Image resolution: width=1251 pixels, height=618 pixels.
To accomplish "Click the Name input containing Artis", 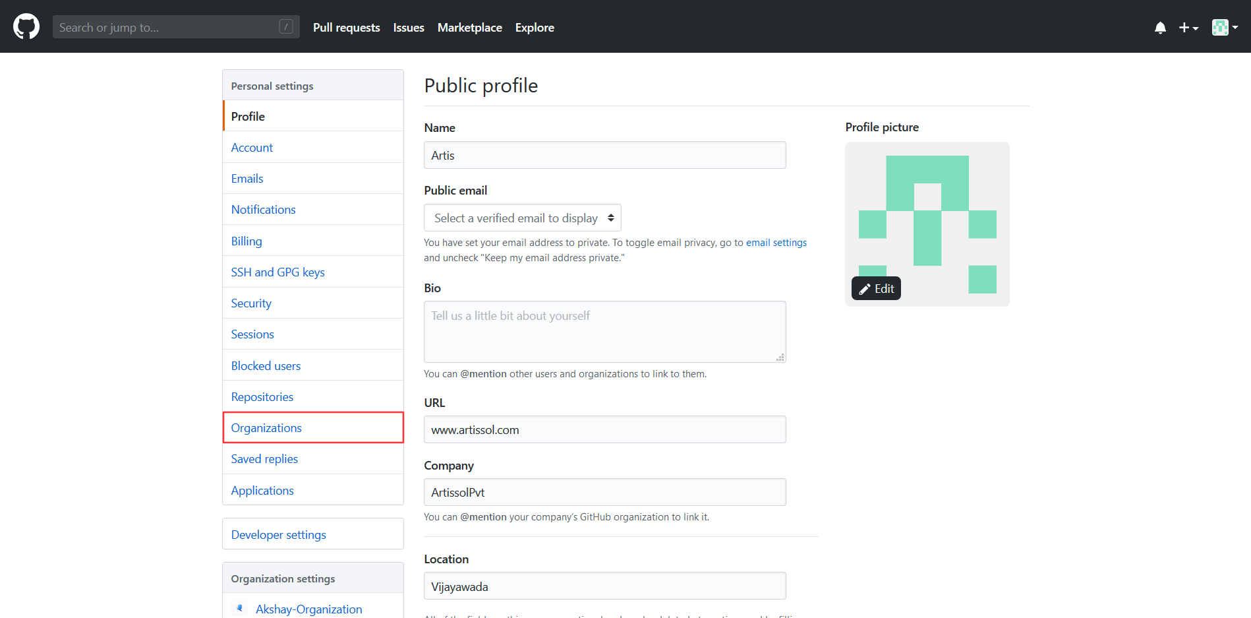I will point(605,155).
